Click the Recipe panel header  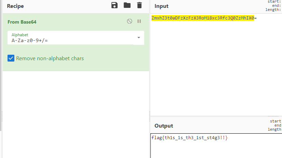(15, 6)
